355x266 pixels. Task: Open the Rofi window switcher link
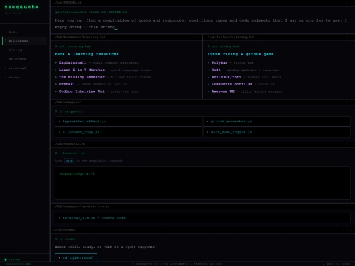(216, 70)
